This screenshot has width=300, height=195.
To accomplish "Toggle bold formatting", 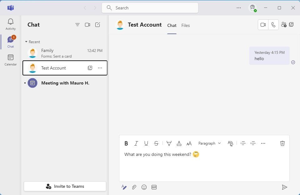I will click(126, 143).
